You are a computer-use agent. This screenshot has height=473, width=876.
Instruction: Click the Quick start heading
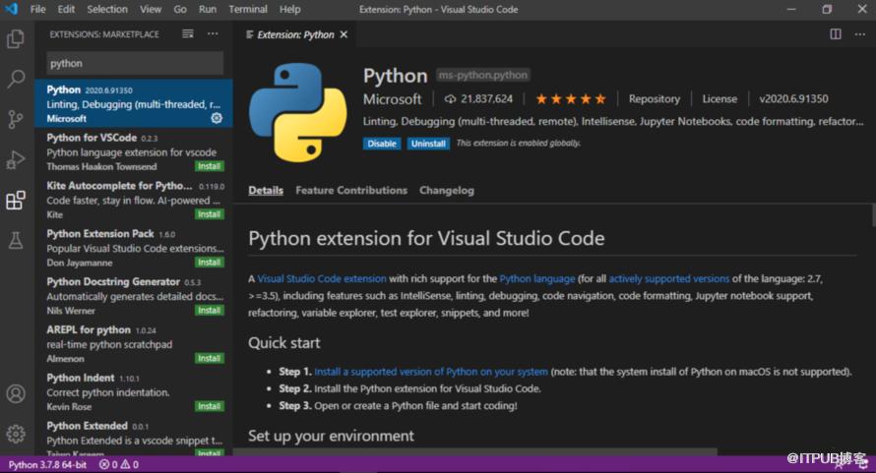(283, 343)
